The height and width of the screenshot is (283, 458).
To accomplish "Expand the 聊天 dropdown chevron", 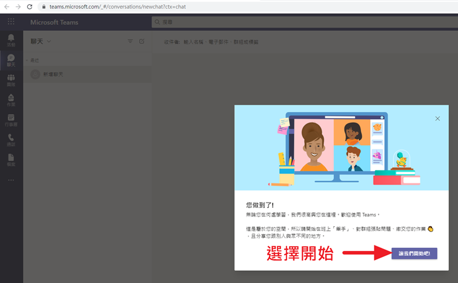I will click(x=49, y=41).
